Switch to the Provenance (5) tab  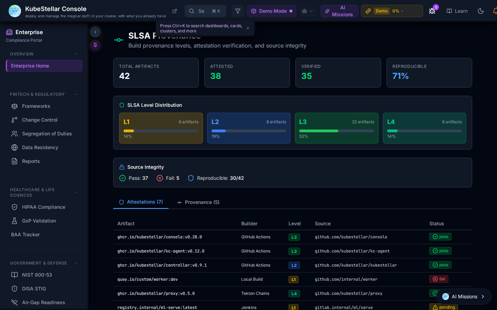[x=198, y=202]
